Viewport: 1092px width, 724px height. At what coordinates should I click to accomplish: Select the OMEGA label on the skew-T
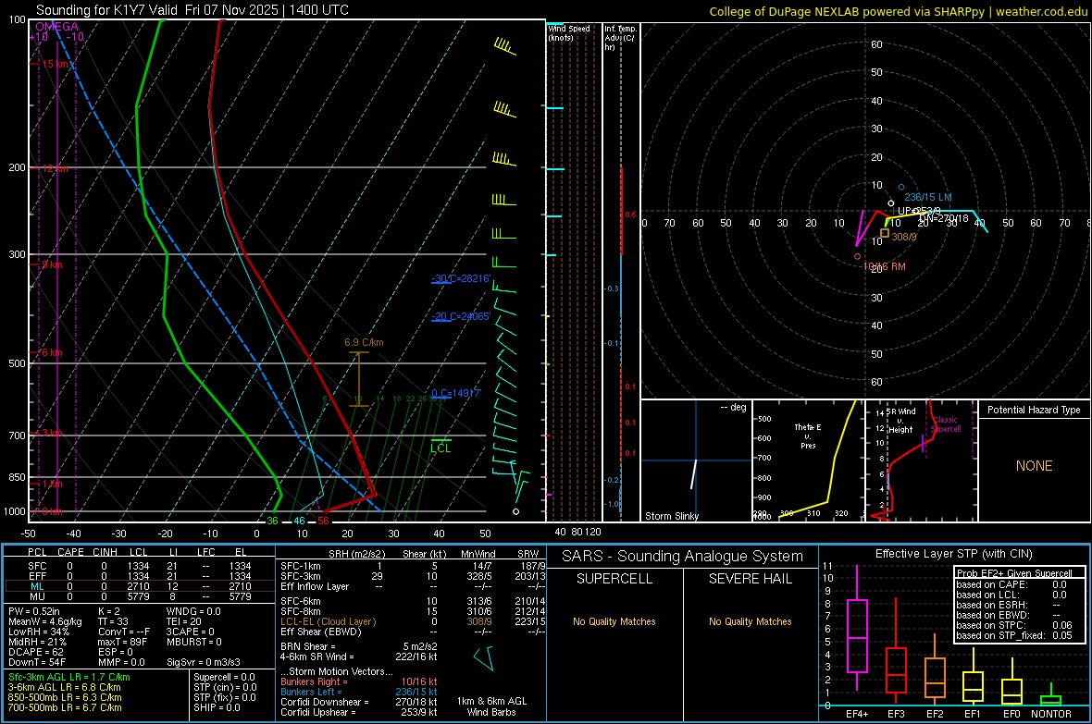[x=56, y=27]
